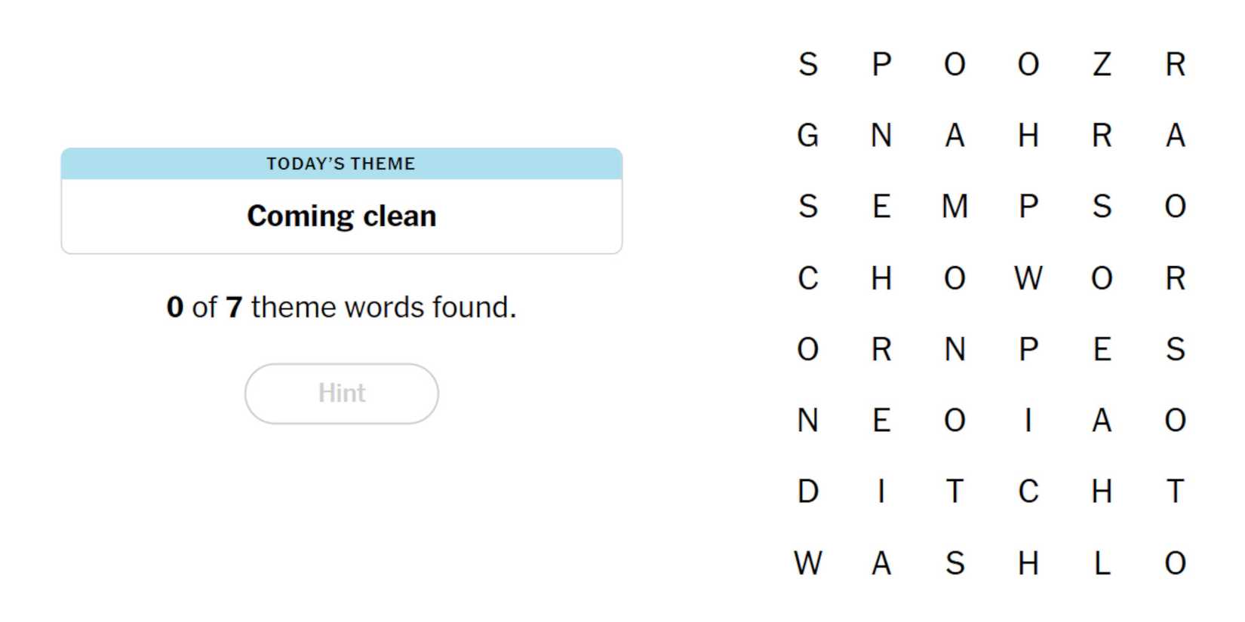
Task: Click the S in the top row
Action: click(x=807, y=64)
